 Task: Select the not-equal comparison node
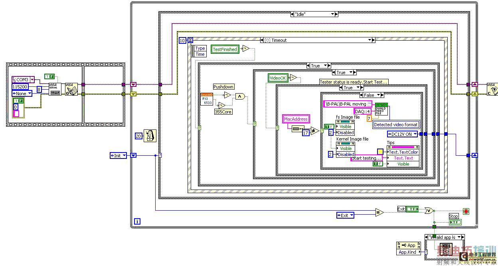[x=314, y=131]
